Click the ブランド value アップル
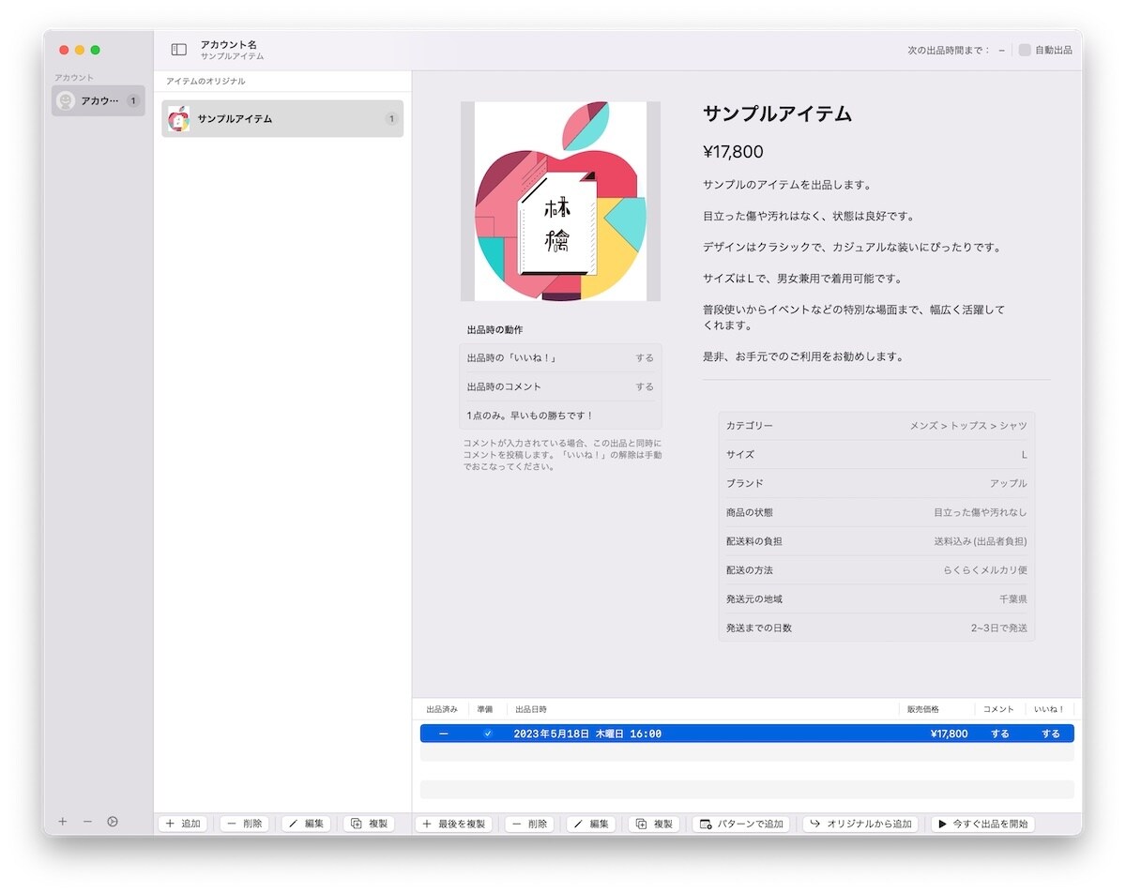1126x893 pixels. (1009, 484)
